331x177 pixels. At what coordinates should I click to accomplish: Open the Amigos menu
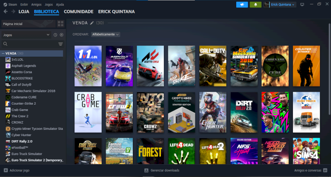tap(36, 5)
